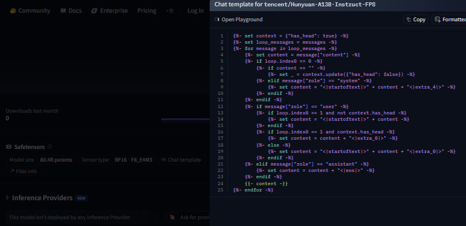Open the Enterprise page
Screen dimensions: 466x226
point(109,11)
